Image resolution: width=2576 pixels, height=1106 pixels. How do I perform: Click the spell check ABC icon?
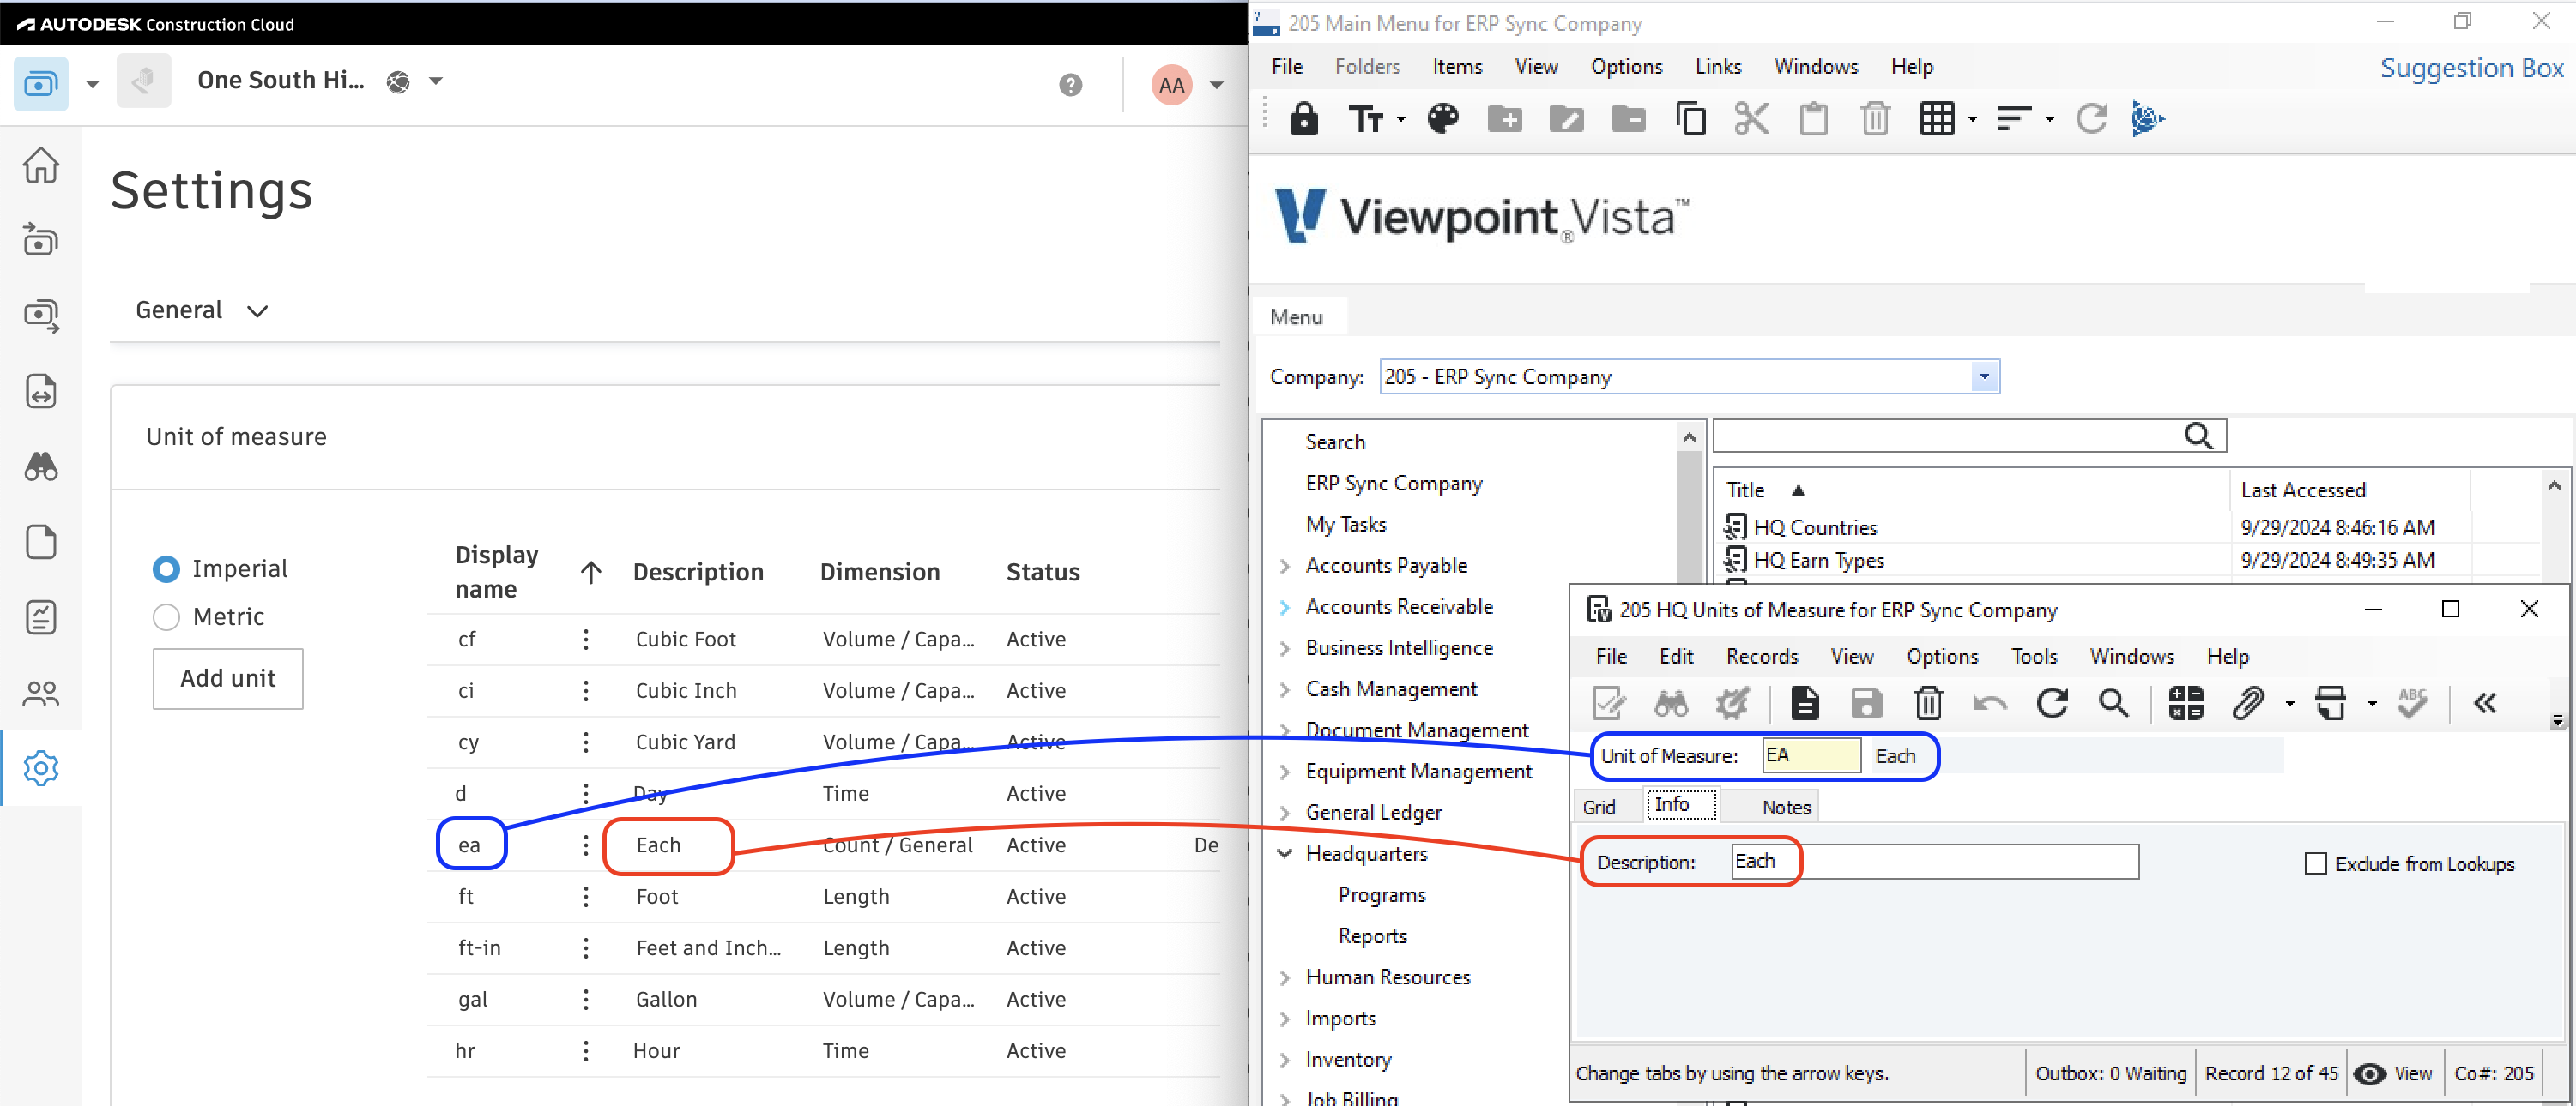point(2412,703)
